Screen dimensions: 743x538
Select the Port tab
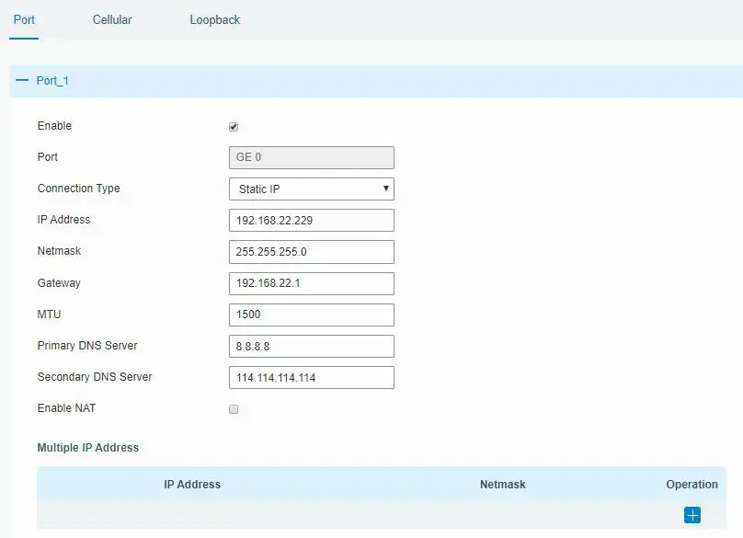click(x=24, y=19)
